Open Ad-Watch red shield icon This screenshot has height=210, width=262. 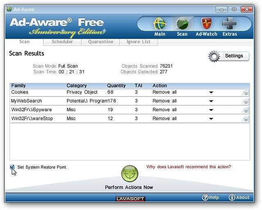207,24
